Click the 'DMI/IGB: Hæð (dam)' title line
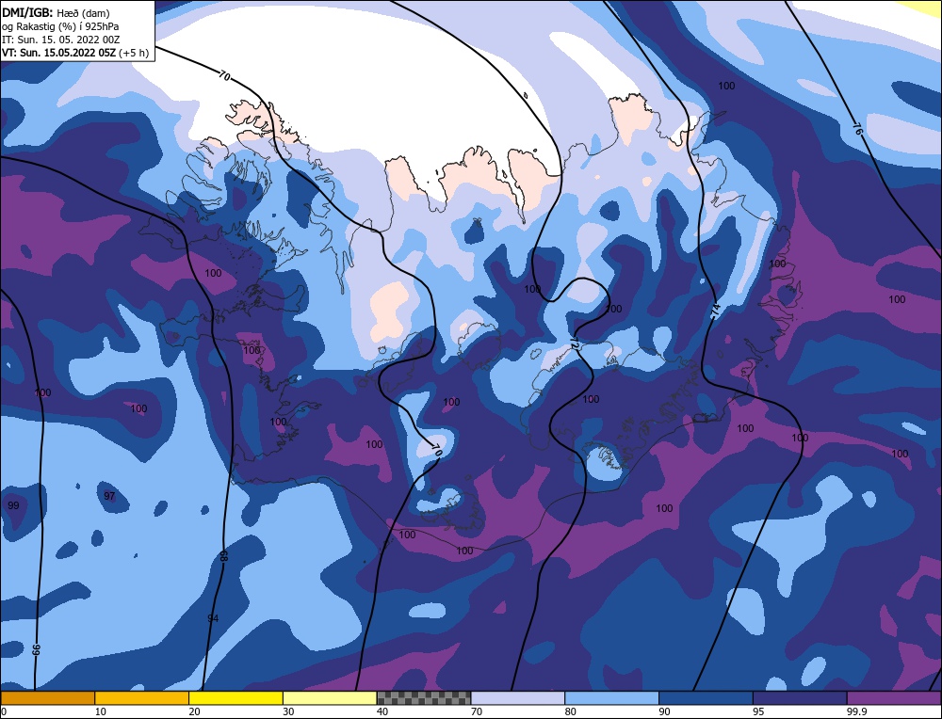This screenshot has height=719, width=942. coord(56,12)
